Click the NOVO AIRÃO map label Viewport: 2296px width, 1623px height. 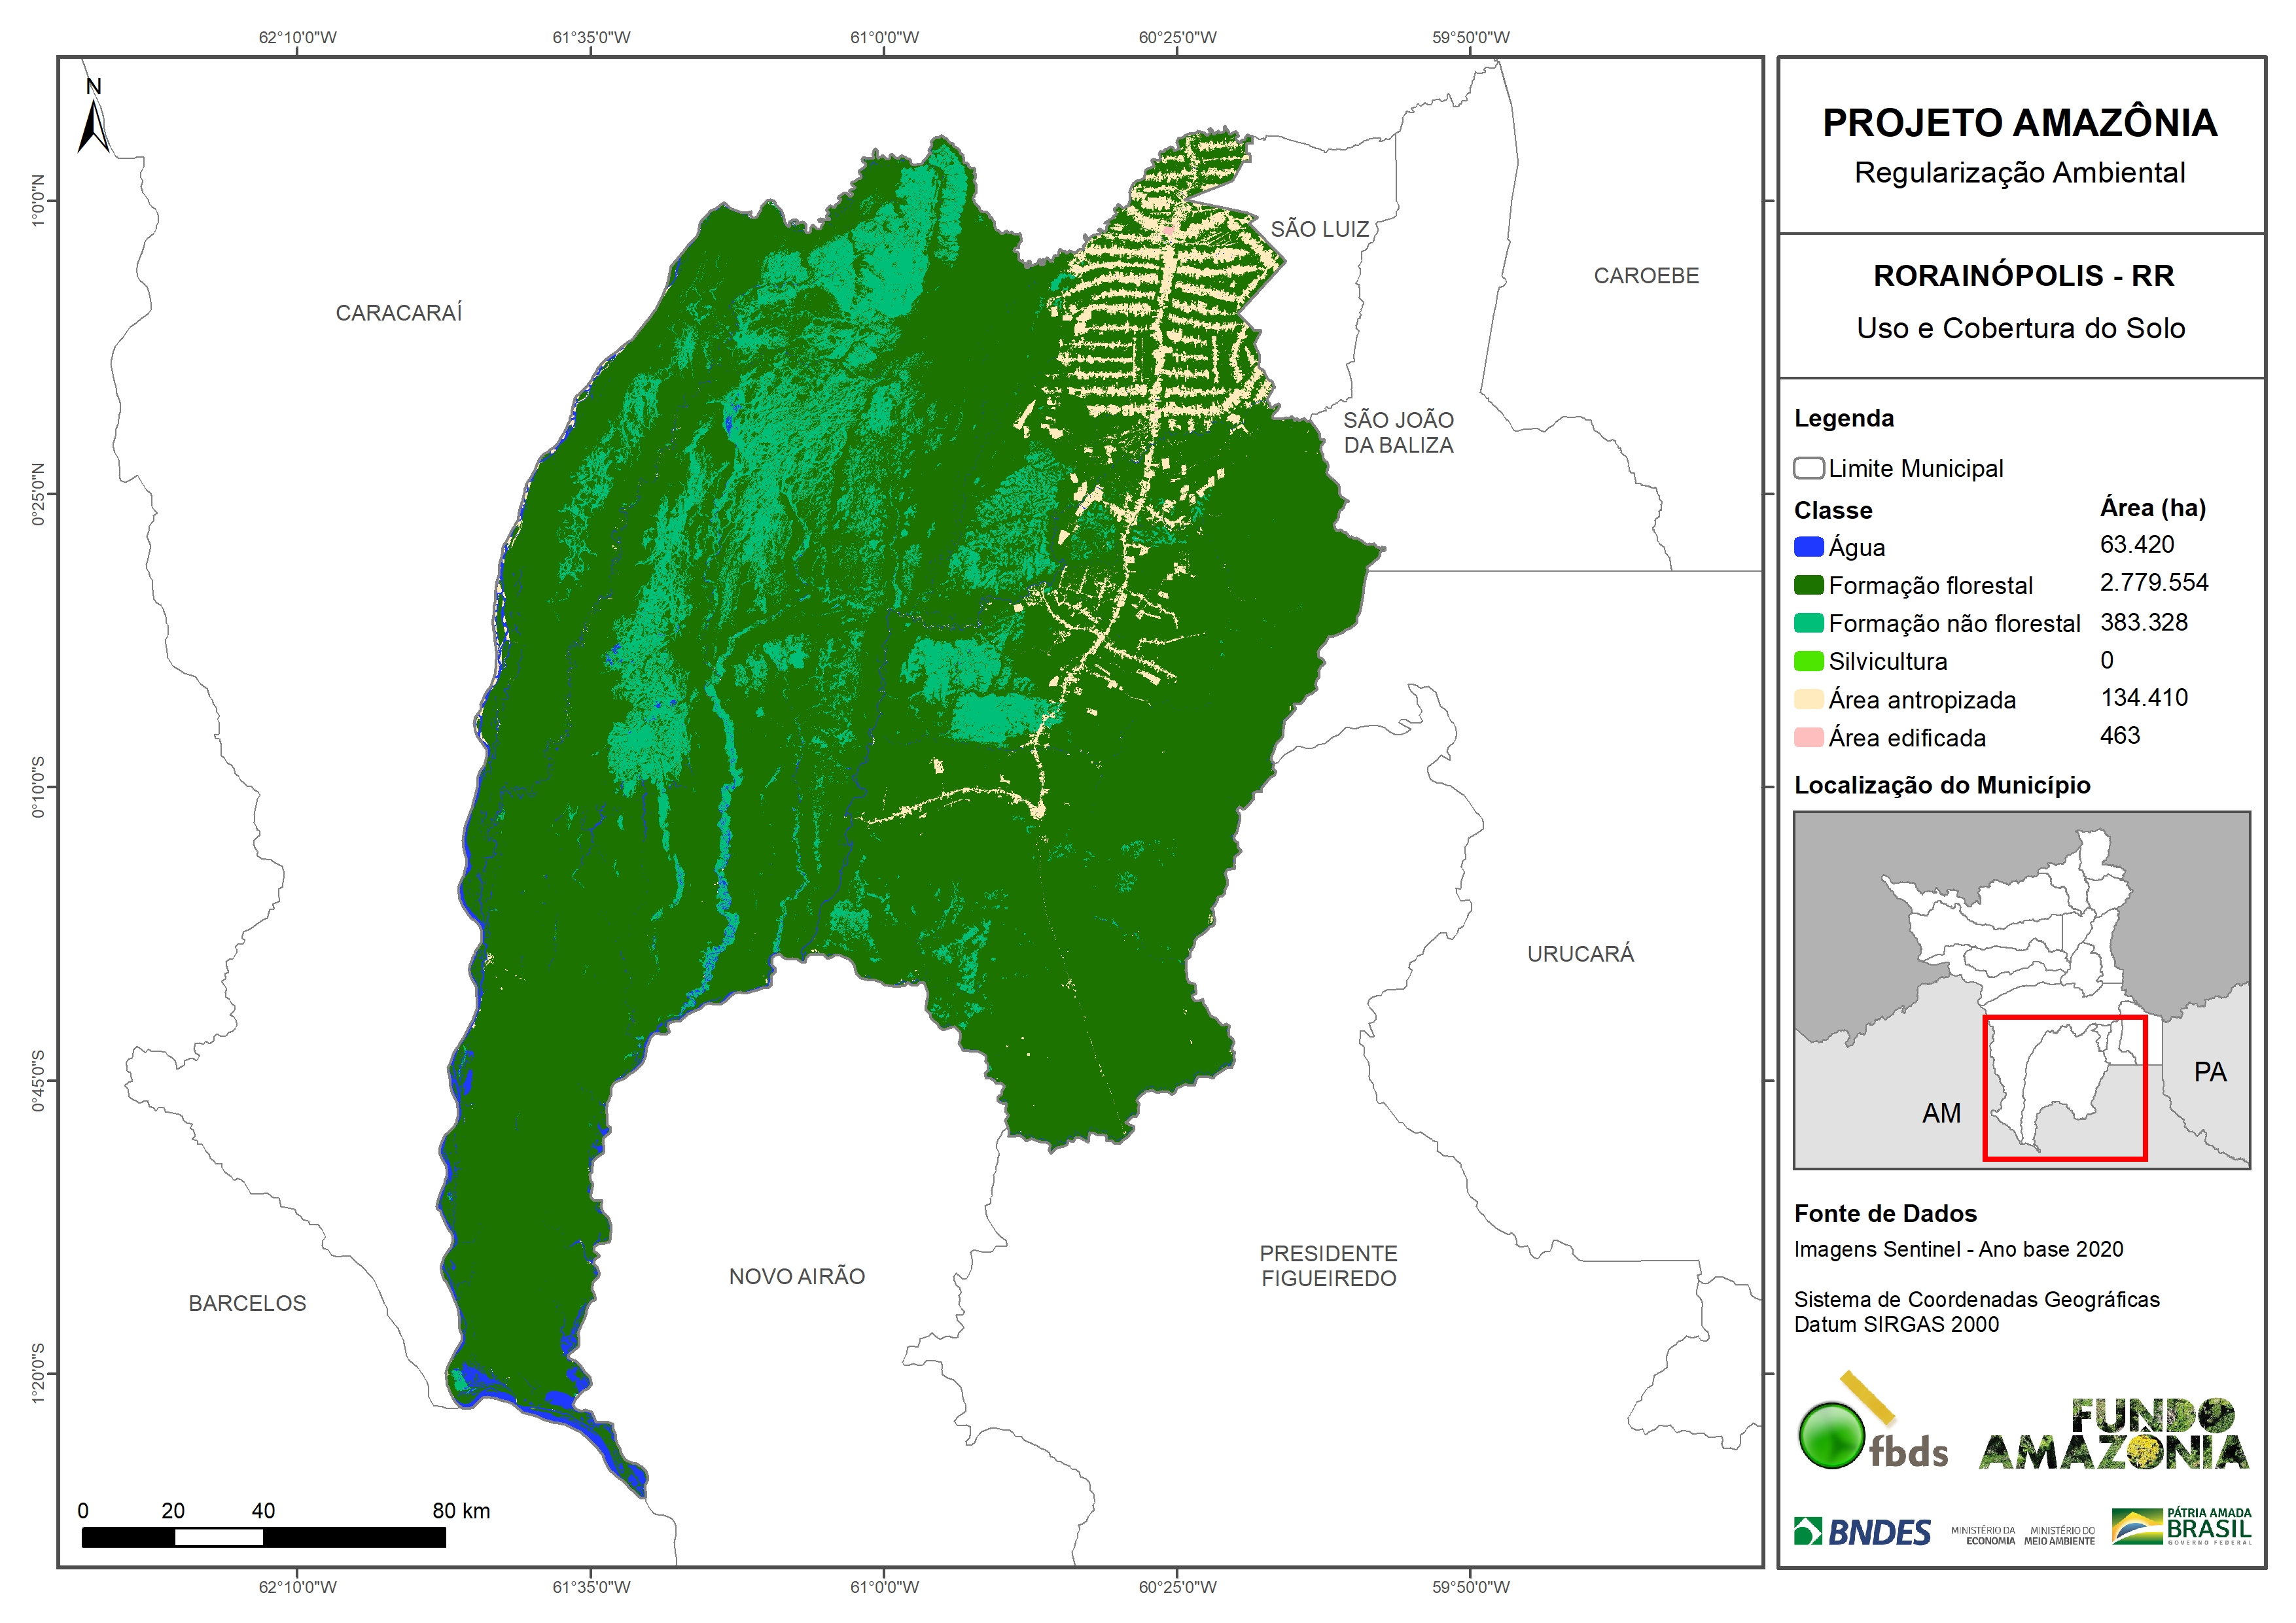pos(796,1276)
